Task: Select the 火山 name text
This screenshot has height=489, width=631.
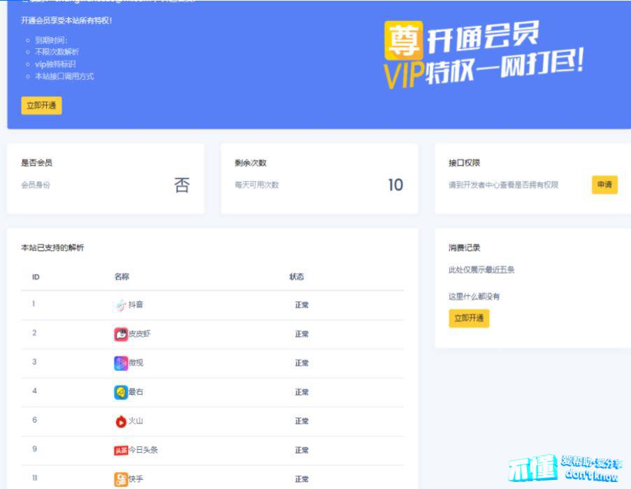Action: (x=136, y=421)
